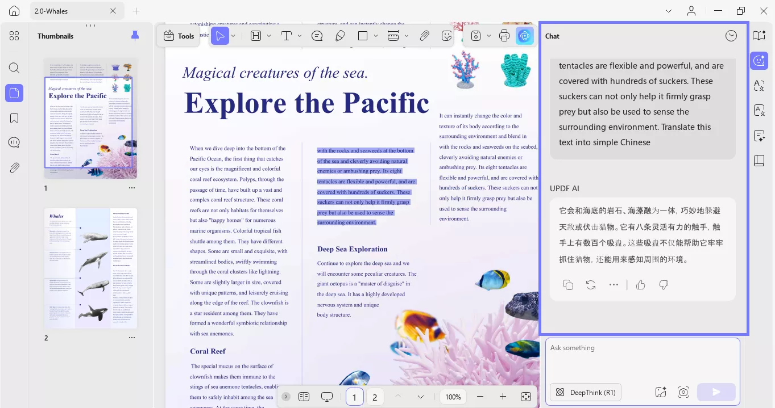Toggle DeepThink (R1) mode
The width and height of the screenshot is (775, 408).
click(586, 392)
